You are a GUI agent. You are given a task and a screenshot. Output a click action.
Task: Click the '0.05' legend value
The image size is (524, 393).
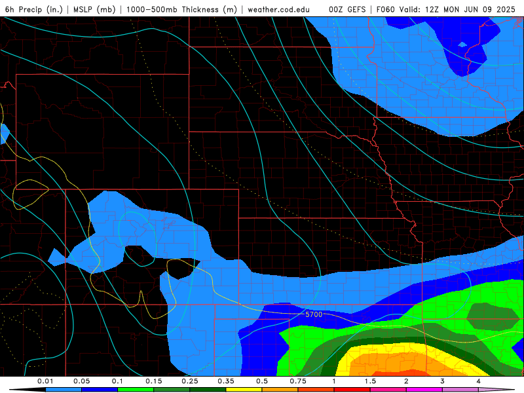(x=81, y=381)
